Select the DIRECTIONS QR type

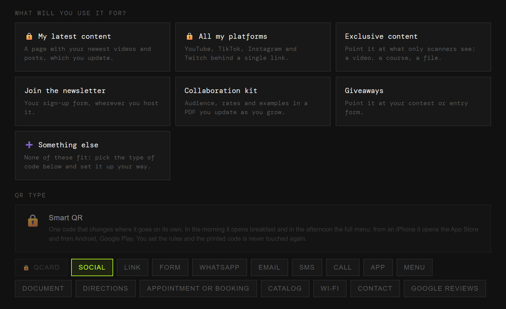tap(106, 289)
